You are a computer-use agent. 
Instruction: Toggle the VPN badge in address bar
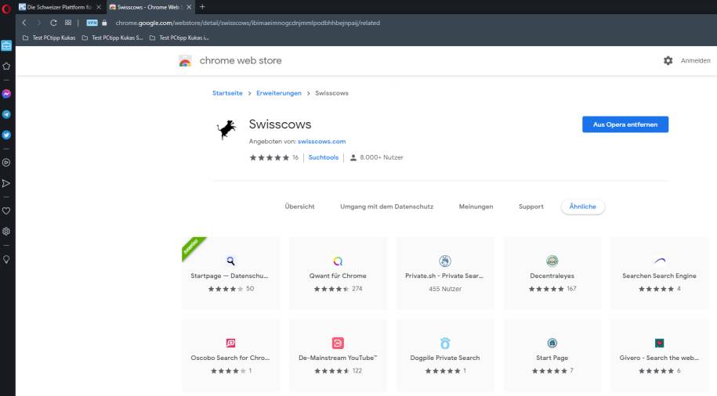92,23
